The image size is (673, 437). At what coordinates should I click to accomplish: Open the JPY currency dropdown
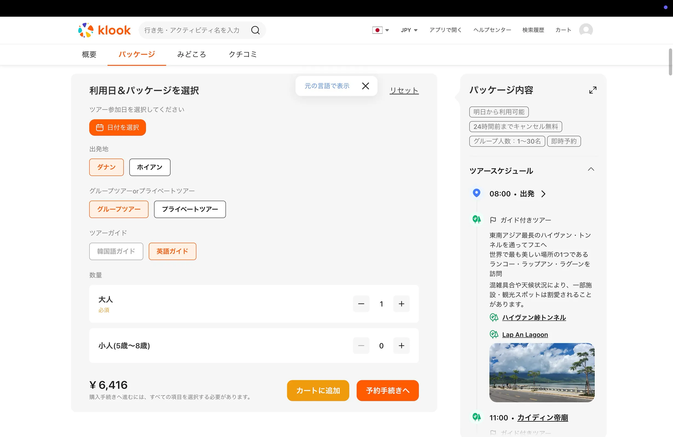coord(409,30)
